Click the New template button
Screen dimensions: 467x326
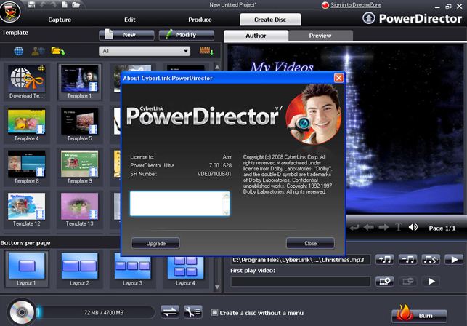[x=126, y=35]
